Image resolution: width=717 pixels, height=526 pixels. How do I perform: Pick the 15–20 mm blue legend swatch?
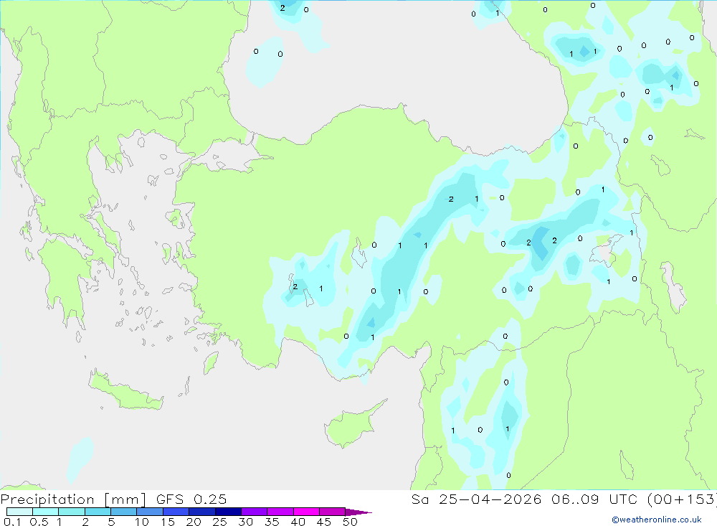(x=176, y=512)
